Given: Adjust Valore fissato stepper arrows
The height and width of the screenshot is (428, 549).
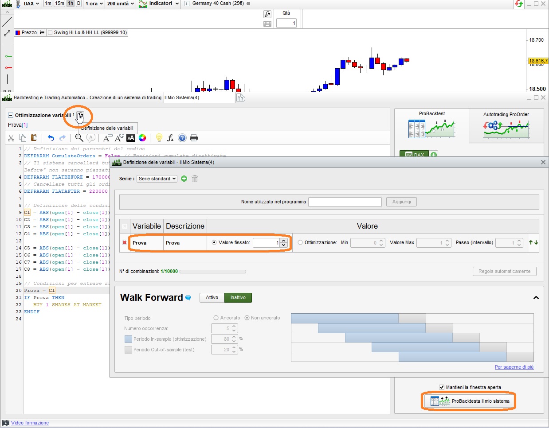Looking at the screenshot, I should point(284,242).
